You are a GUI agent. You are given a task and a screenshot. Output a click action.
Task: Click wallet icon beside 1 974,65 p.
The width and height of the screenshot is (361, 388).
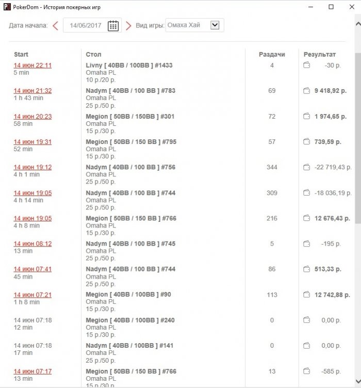(307, 116)
